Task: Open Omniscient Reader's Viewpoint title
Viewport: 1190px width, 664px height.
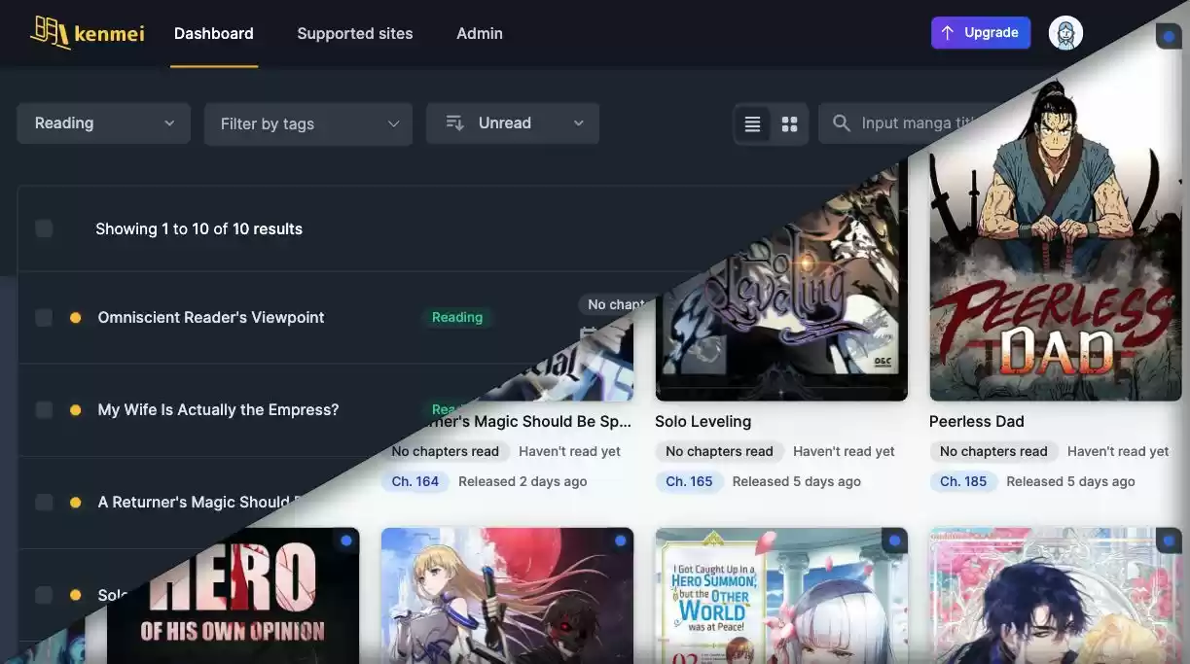Action: point(211,317)
